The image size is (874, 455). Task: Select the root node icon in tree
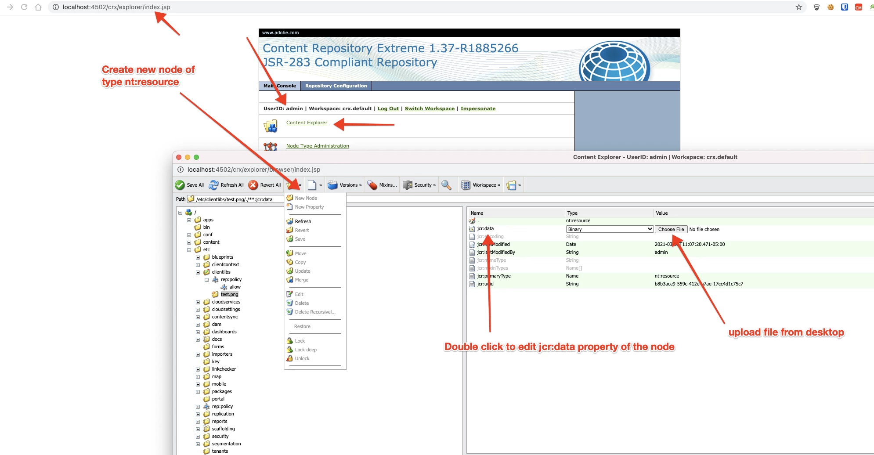tap(189, 212)
